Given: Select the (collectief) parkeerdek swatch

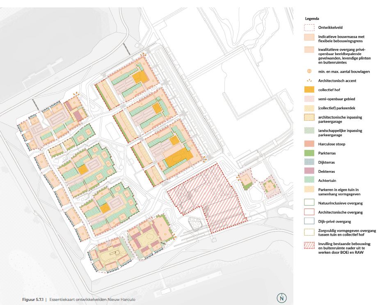Looking at the screenshot, I should click(x=309, y=108).
